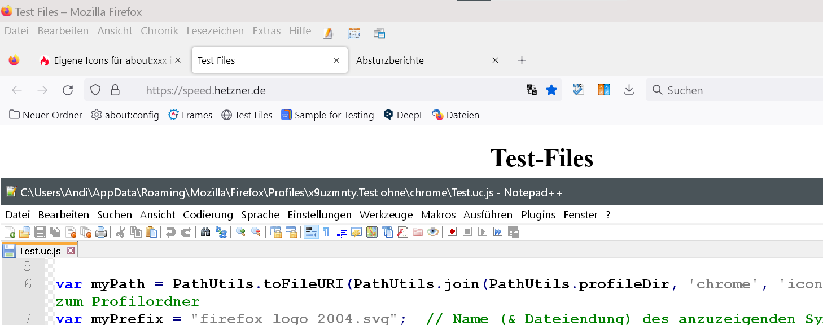Toggle file monitoring eye icon
Image resolution: width=823 pixels, height=325 pixels.
433,232
